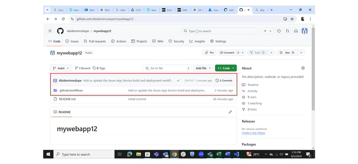Click the install app icon in address bar
Viewport: 358px width, 164px height.
[x=285, y=19]
